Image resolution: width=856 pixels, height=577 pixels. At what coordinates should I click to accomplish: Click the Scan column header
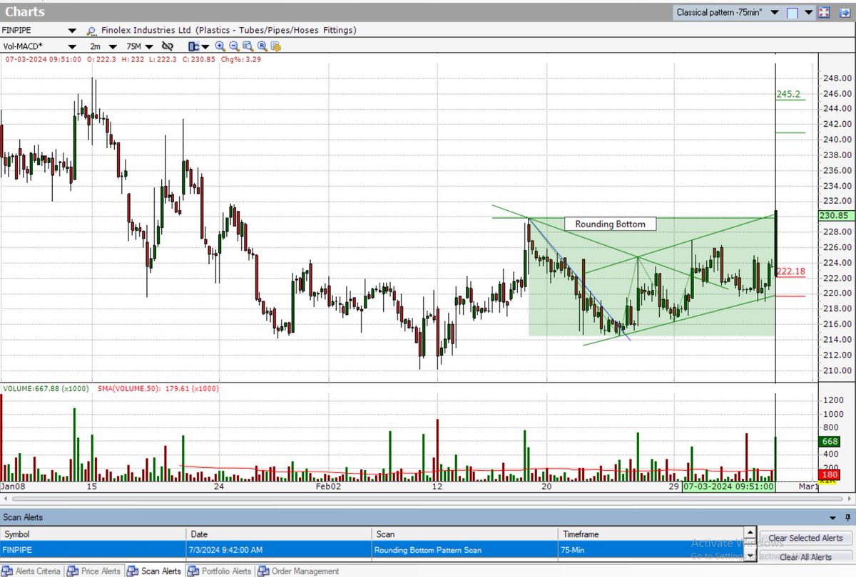(x=464, y=534)
